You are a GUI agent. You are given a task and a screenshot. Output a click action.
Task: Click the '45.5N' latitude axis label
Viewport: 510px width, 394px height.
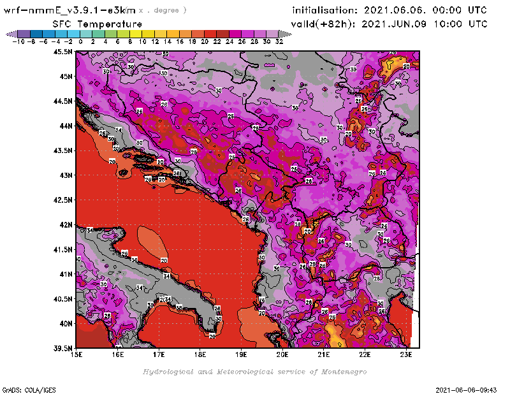click(x=62, y=52)
